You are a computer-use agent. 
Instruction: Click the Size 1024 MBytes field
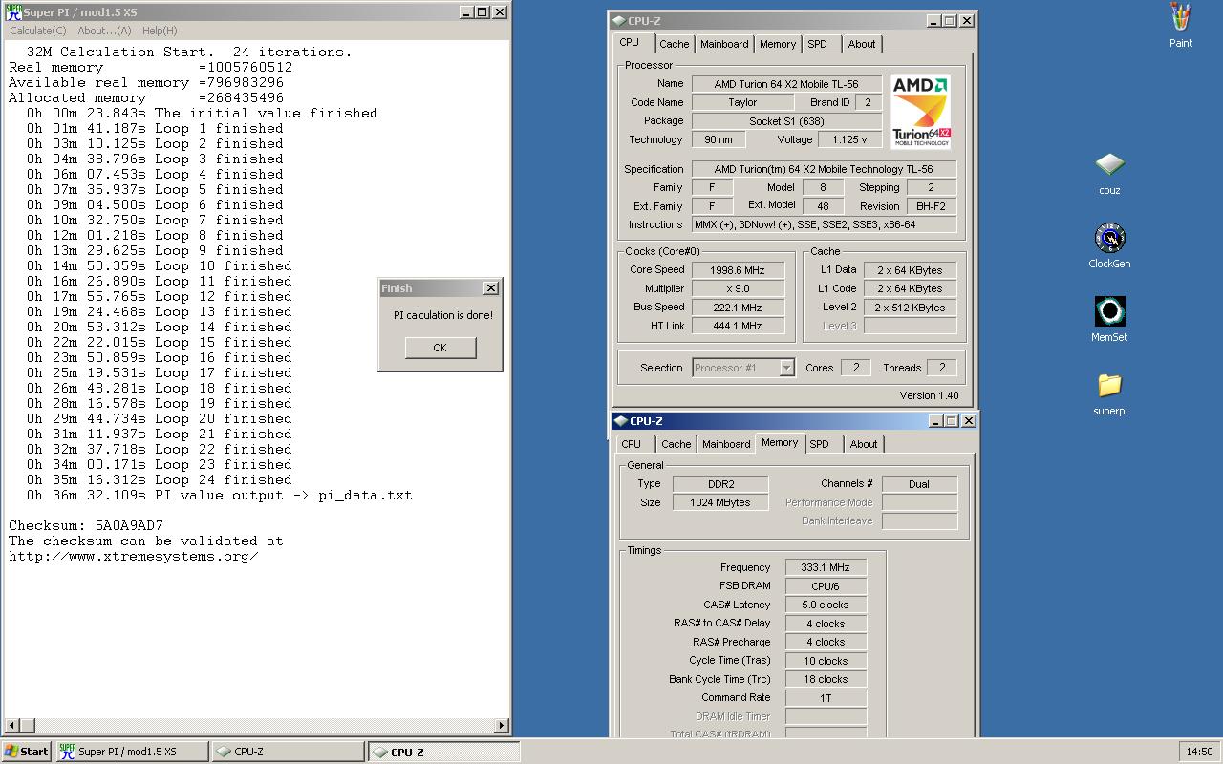click(720, 502)
